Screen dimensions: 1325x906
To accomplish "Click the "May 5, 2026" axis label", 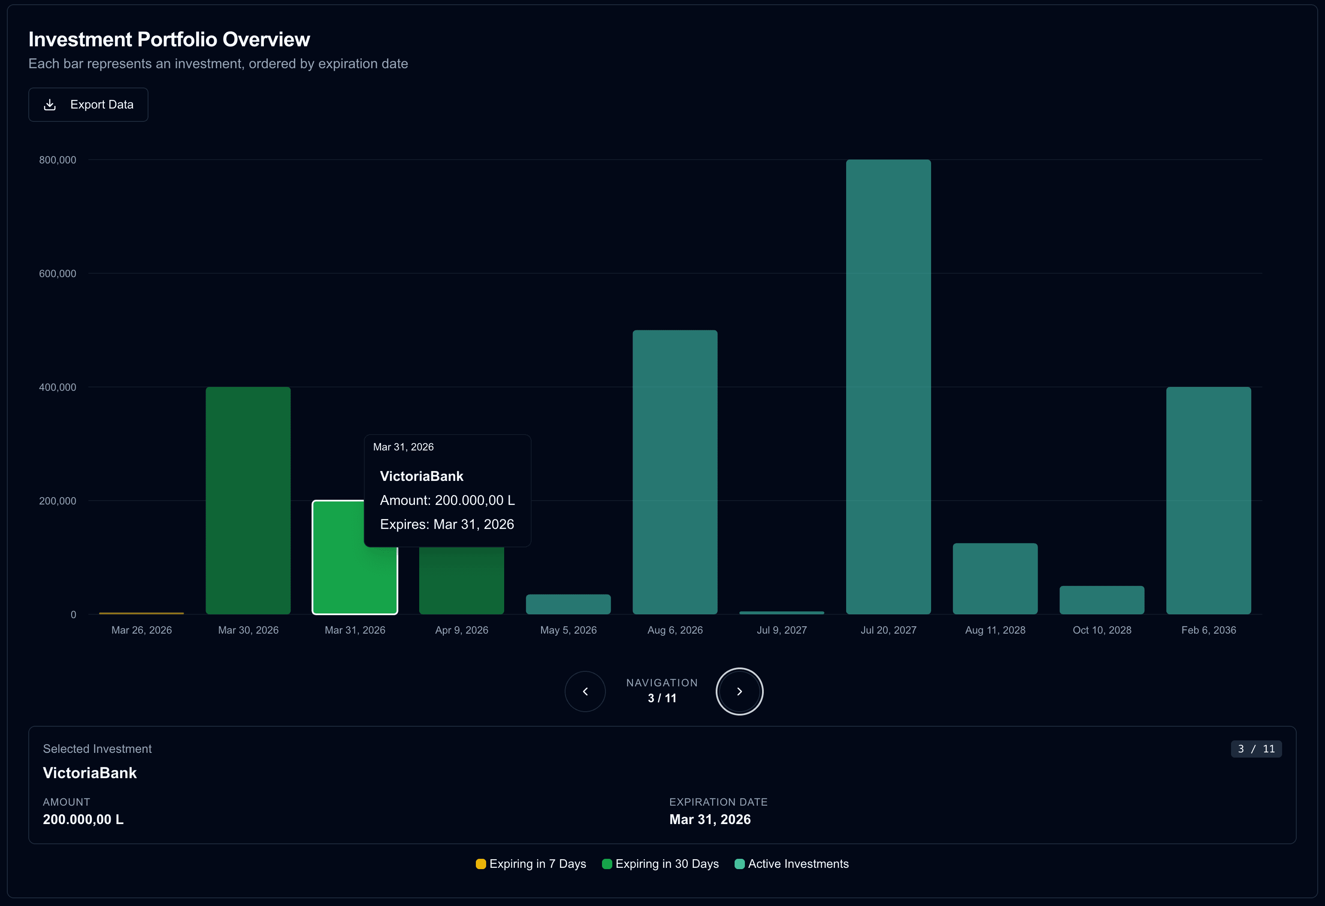I will 569,630.
